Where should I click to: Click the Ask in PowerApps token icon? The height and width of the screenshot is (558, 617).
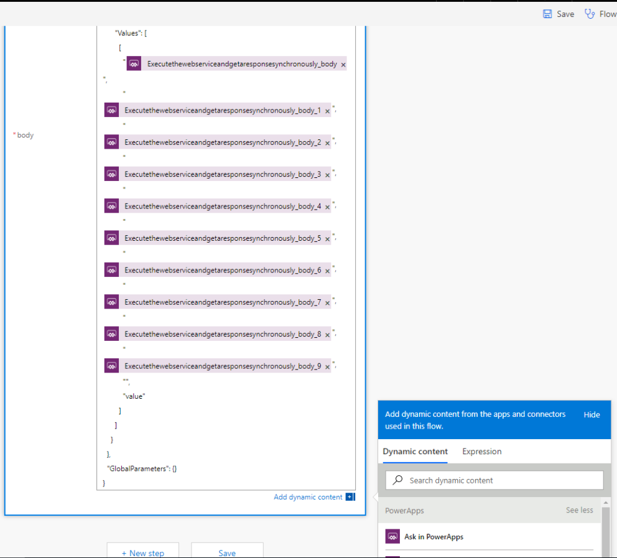coord(392,536)
